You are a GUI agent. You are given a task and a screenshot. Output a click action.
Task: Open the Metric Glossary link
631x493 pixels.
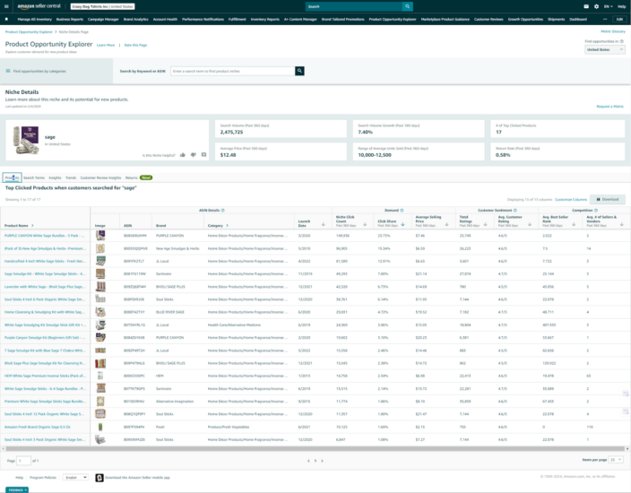click(613, 31)
